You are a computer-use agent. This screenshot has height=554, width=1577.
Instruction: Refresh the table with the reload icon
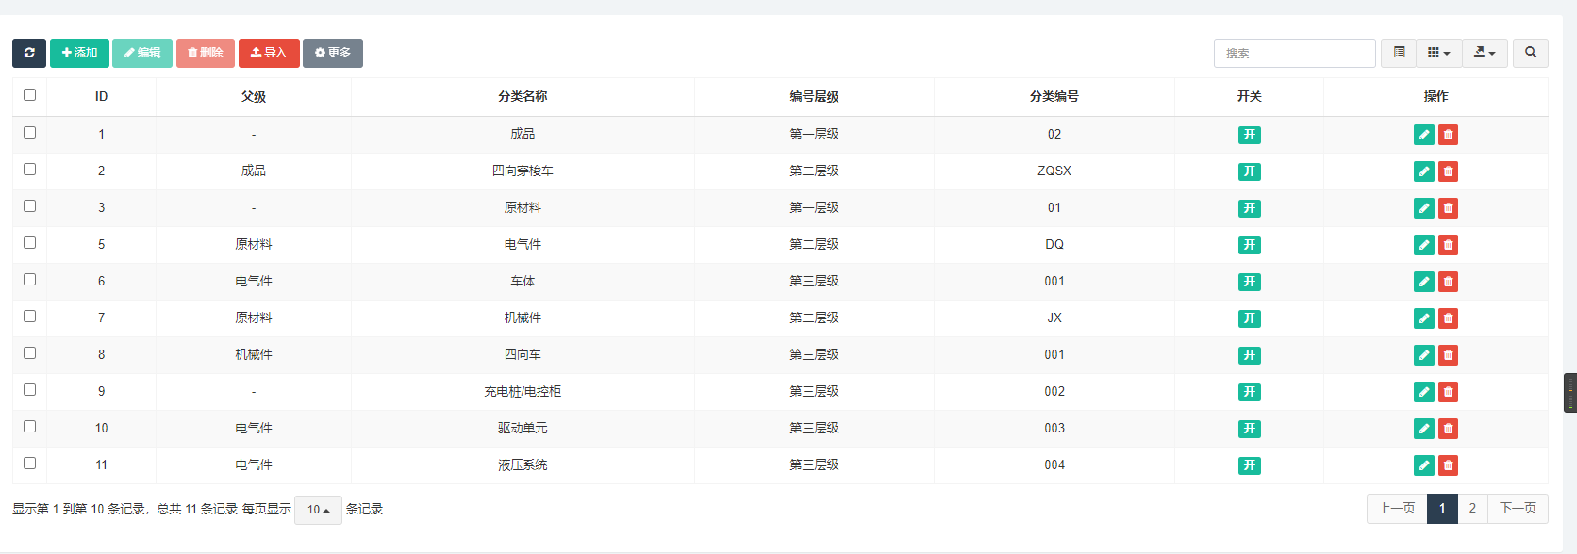29,53
